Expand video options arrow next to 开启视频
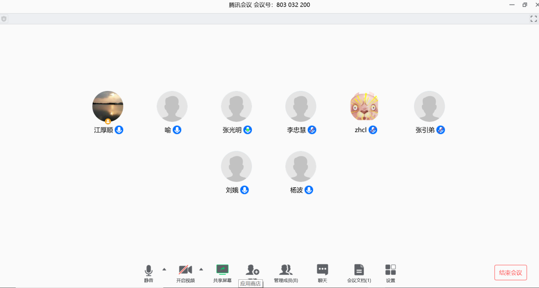The height and width of the screenshot is (288, 539). pos(201,269)
